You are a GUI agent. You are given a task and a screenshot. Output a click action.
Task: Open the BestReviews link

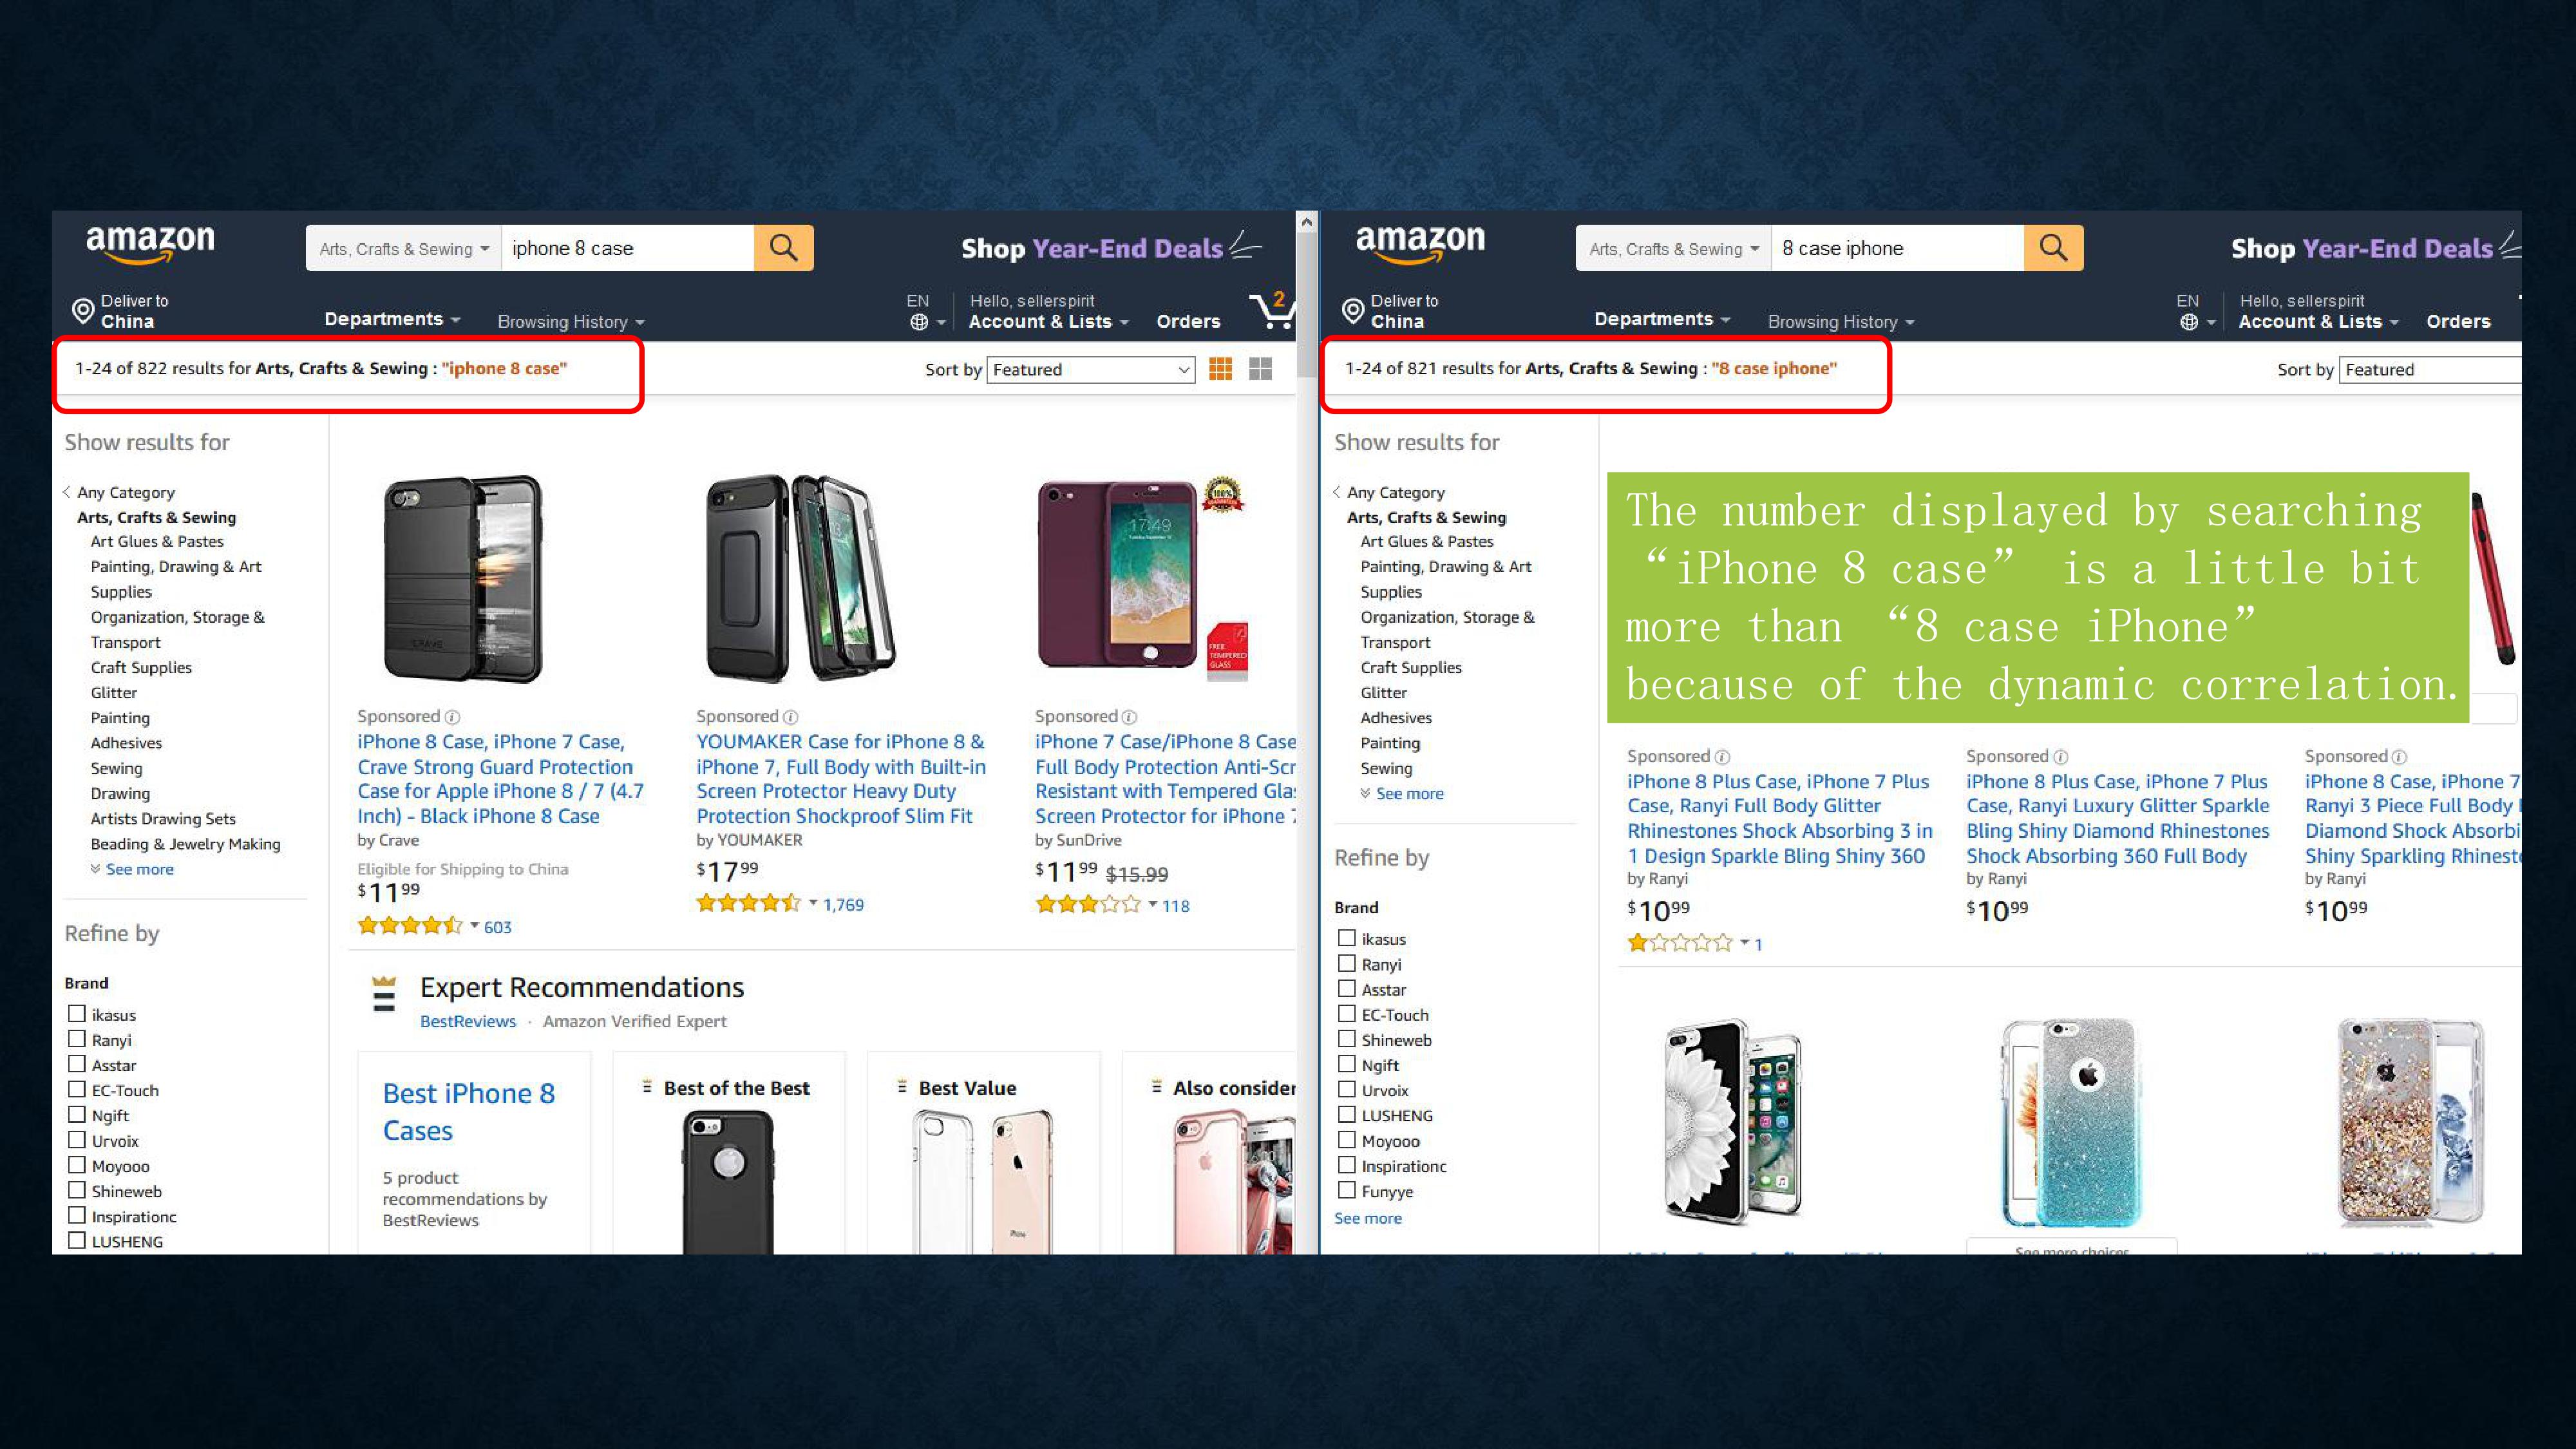click(x=468, y=1021)
